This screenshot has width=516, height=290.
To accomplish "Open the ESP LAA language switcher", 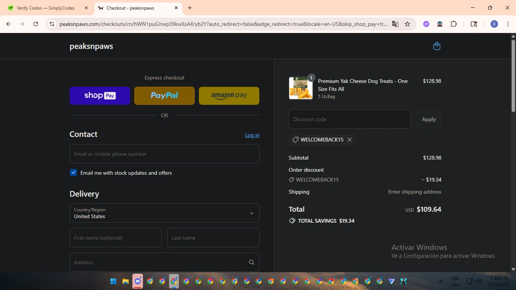I will (x=455, y=281).
